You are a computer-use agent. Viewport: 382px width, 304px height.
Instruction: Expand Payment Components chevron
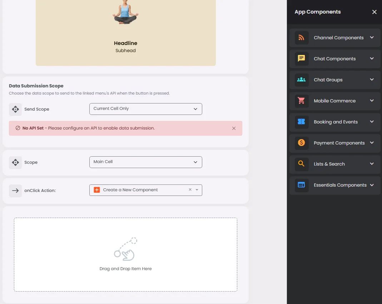click(x=372, y=142)
